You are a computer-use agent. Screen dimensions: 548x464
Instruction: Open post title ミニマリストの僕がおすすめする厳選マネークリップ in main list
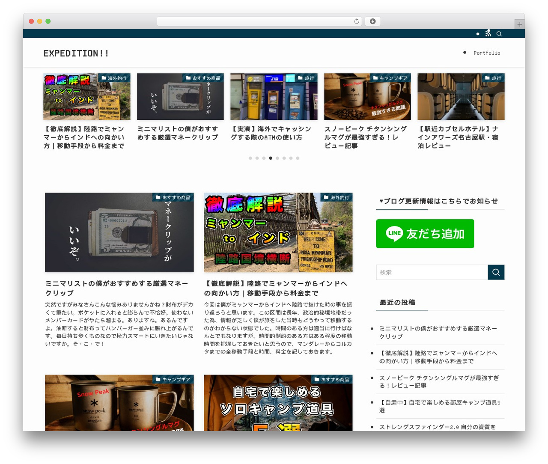pos(116,288)
